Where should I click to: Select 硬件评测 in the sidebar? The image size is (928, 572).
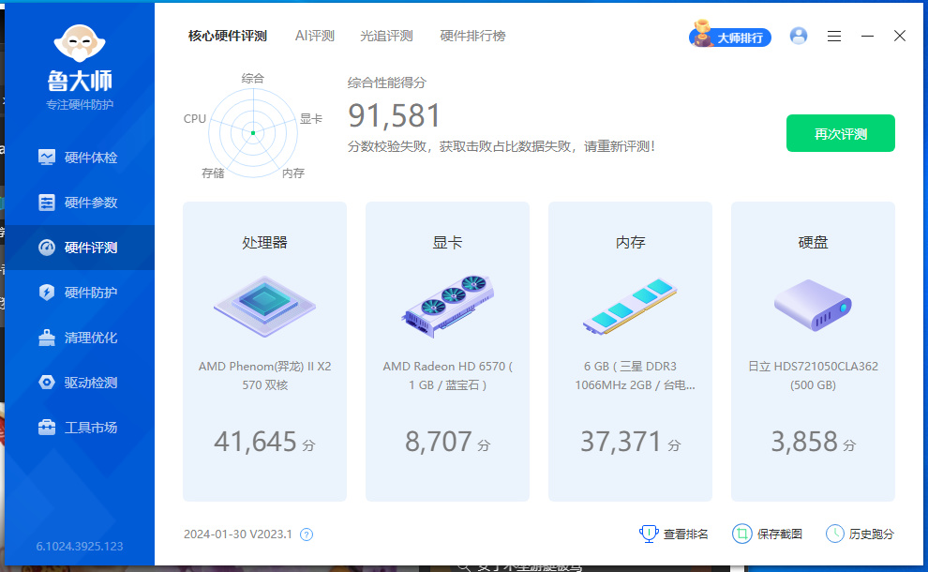(x=80, y=248)
